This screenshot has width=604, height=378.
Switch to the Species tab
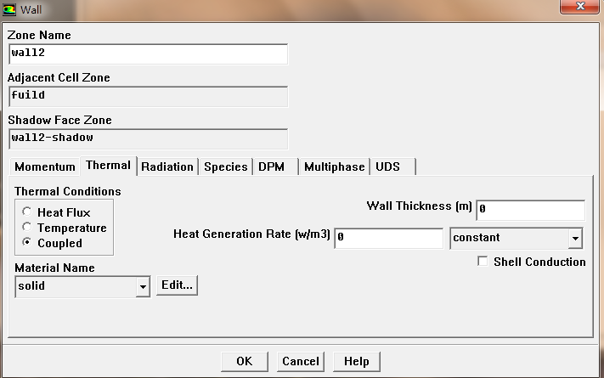[225, 166]
